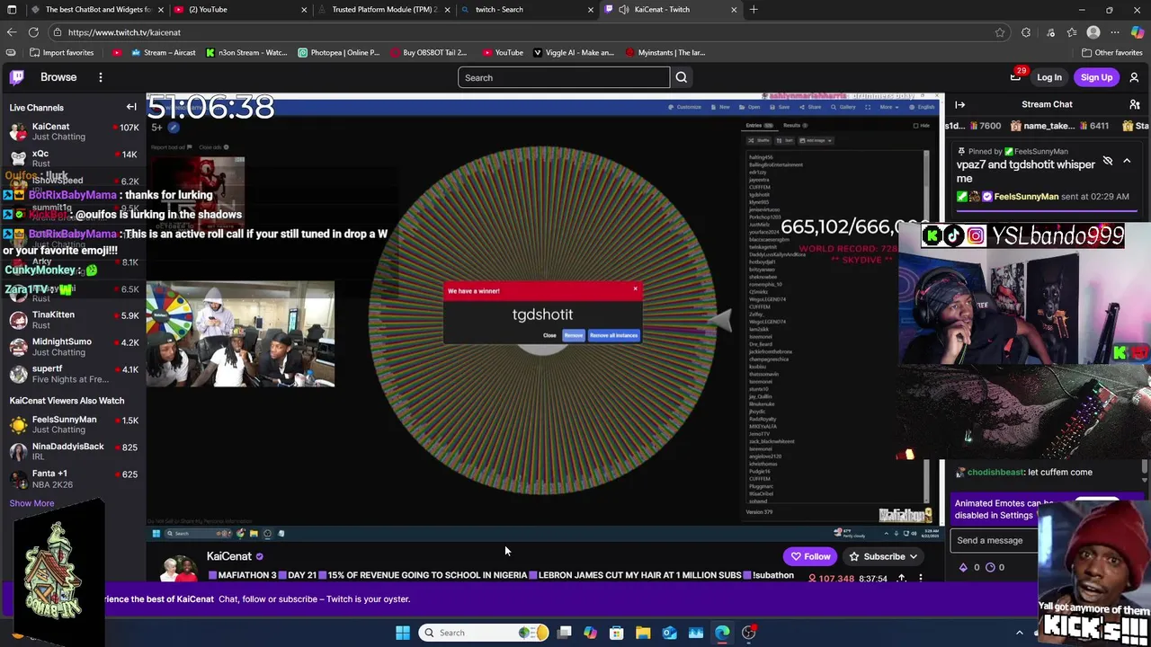
Task: Open the Subscribe dropdown
Action: pyautogui.click(x=884, y=556)
